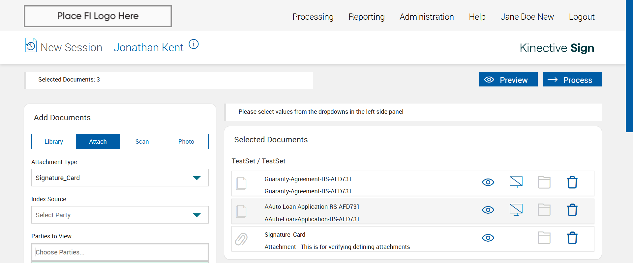Remove the AAuto-Loan-Application document via trash icon
The height and width of the screenshot is (263, 633).
(572, 210)
